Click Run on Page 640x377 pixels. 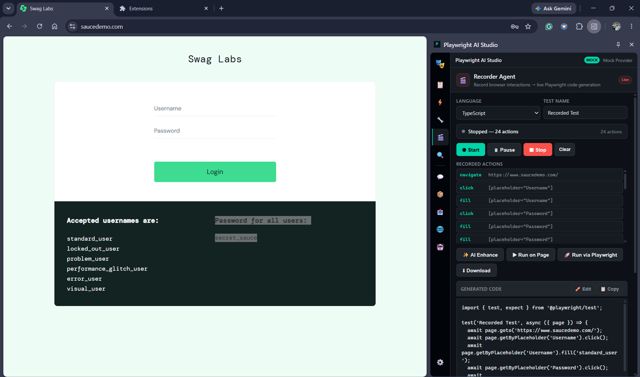point(531,255)
